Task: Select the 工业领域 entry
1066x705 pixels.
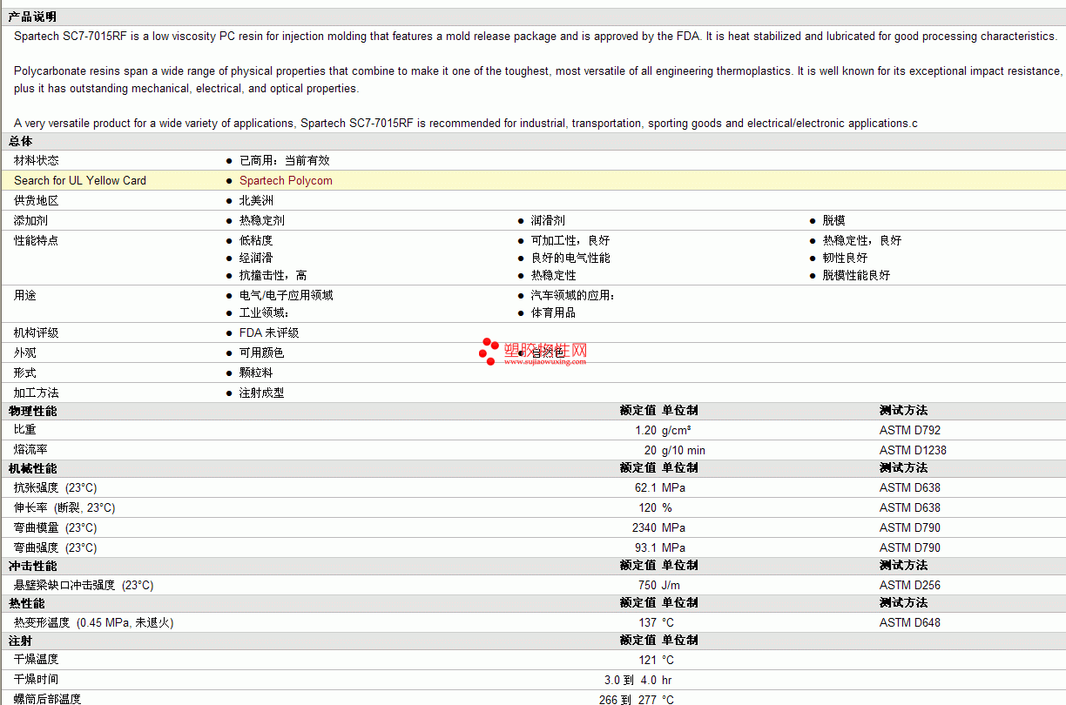Action: tap(264, 312)
